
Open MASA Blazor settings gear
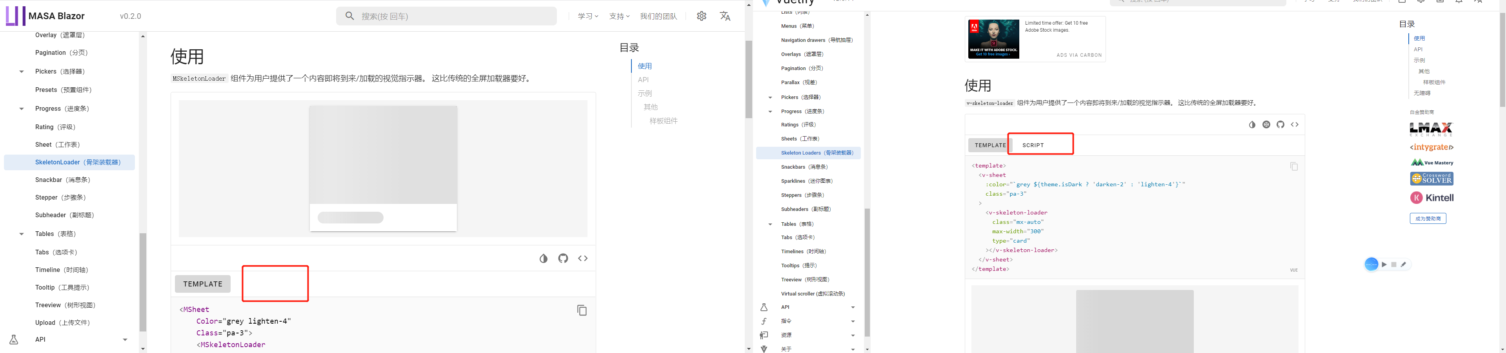(x=701, y=16)
